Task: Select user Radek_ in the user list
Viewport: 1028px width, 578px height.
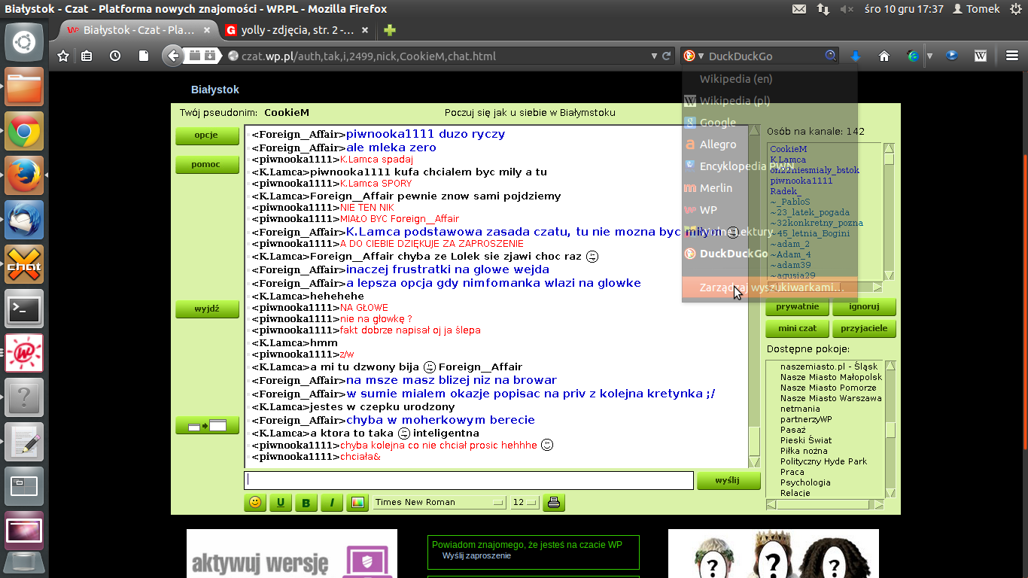Action: coord(786,191)
